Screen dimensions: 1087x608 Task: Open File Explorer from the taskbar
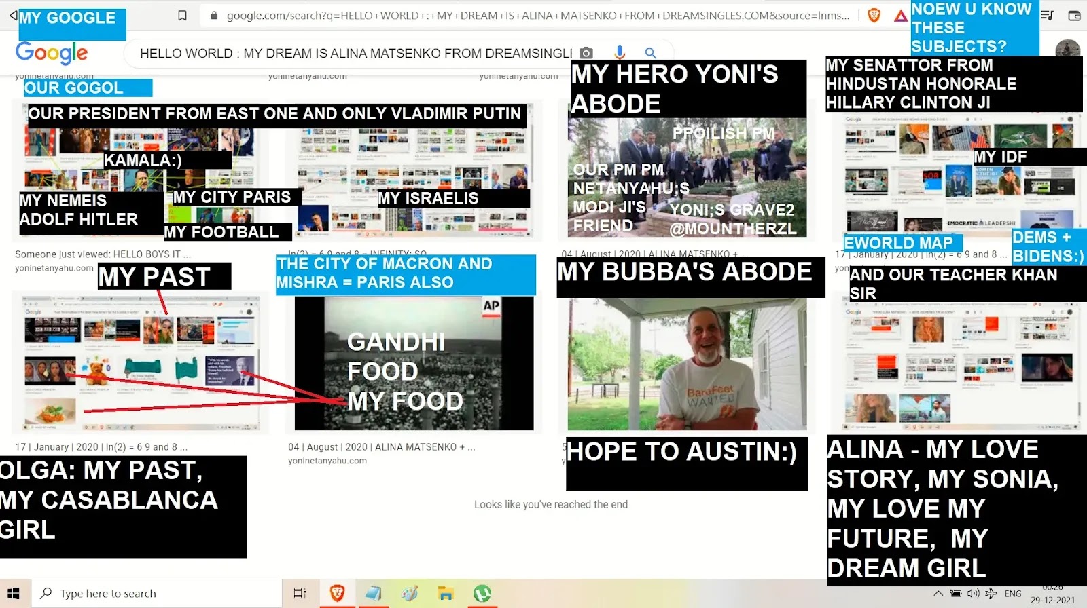click(446, 594)
